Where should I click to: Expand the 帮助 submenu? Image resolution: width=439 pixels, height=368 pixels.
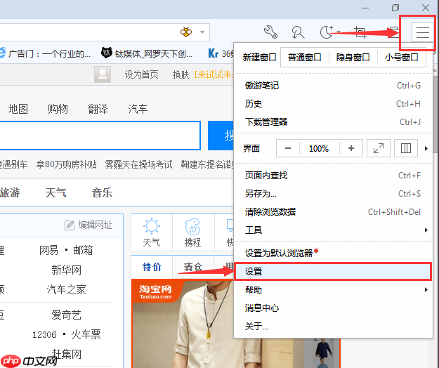(x=333, y=289)
